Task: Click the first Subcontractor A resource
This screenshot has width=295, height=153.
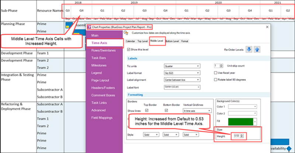Action: click(x=50, y=89)
